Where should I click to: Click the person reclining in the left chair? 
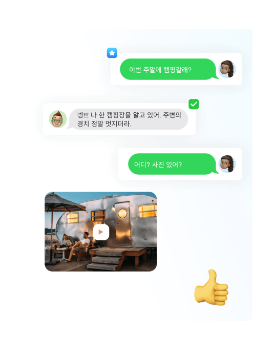pyautogui.click(x=63, y=242)
